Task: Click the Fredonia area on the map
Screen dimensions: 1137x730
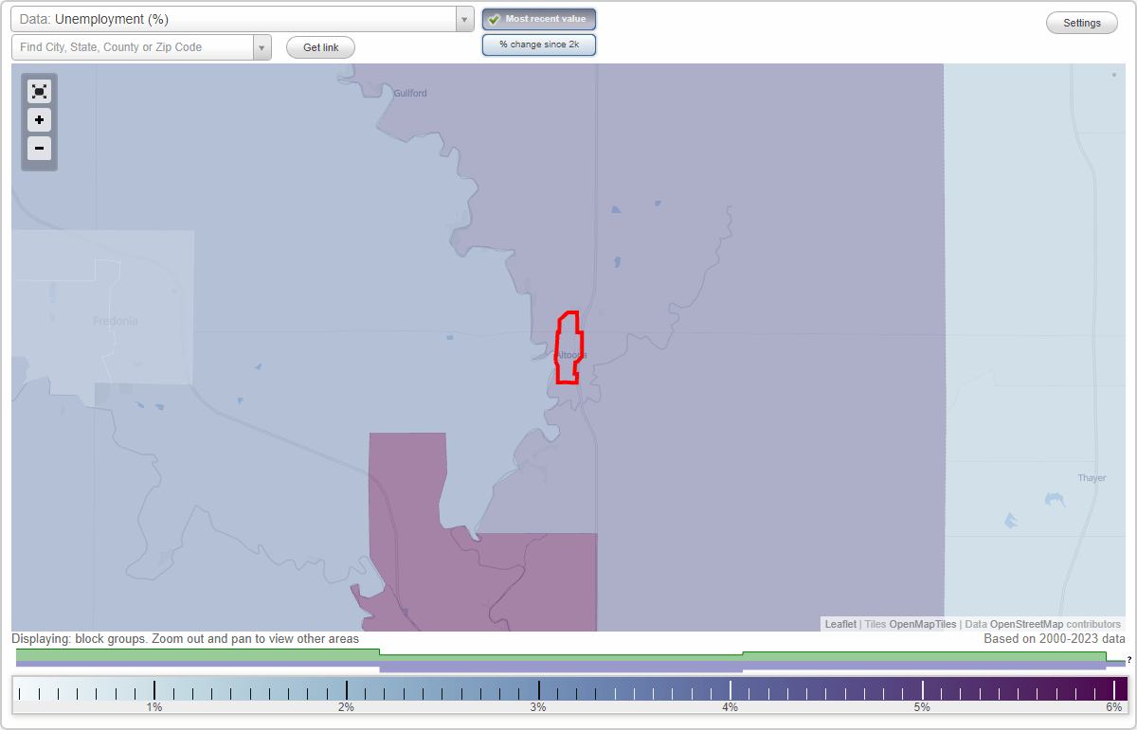Action: click(114, 321)
